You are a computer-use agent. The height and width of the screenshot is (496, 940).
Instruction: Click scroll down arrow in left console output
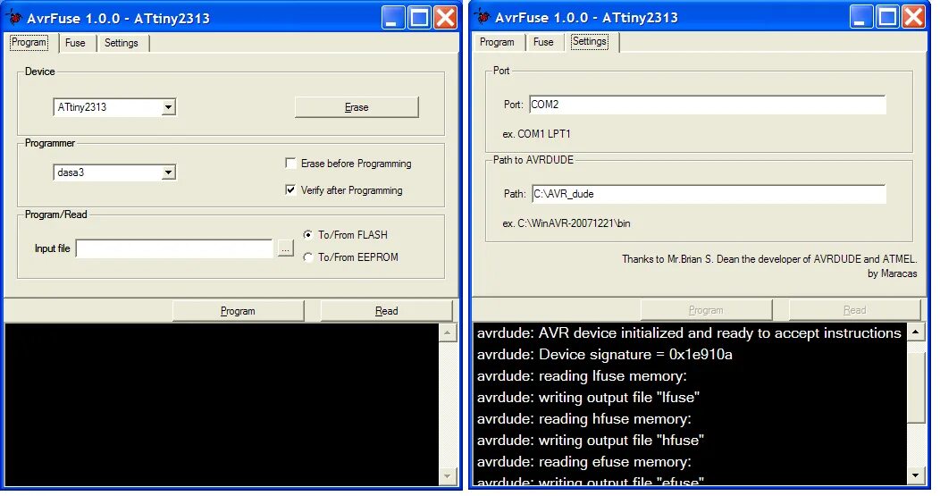pyautogui.click(x=448, y=476)
